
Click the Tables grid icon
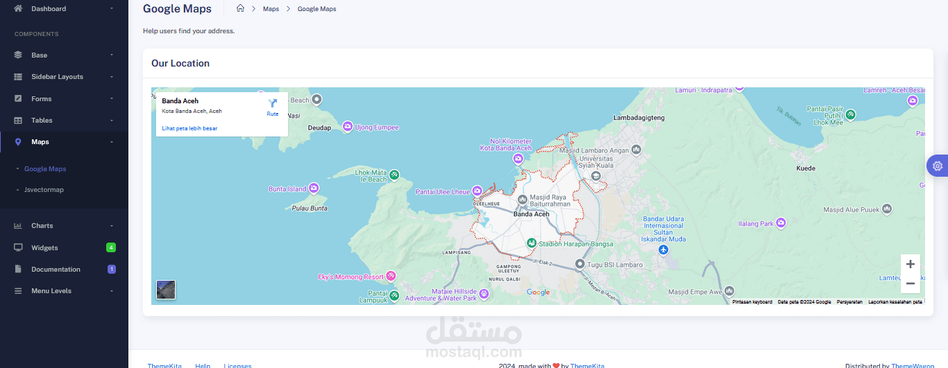pyautogui.click(x=18, y=120)
